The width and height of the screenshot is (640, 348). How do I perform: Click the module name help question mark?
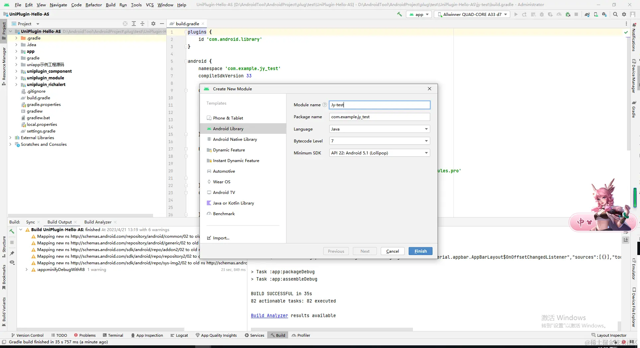(325, 105)
